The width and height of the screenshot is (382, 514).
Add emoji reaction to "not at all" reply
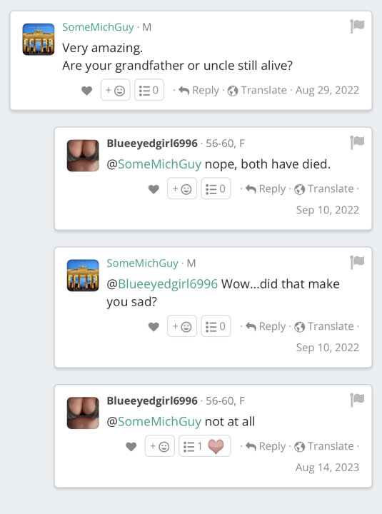point(160,445)
